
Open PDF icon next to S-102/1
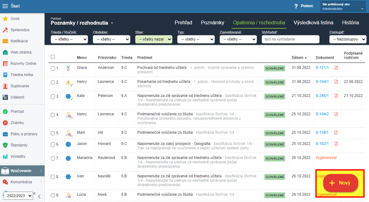(336, 144)
